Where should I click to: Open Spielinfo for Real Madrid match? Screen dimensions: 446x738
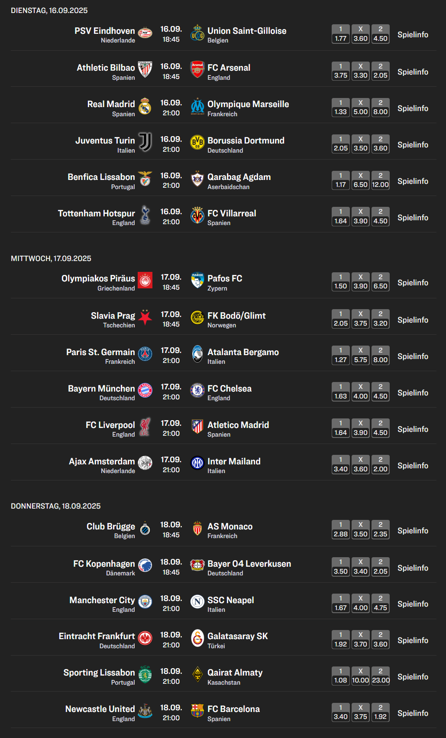coord(413,108)
